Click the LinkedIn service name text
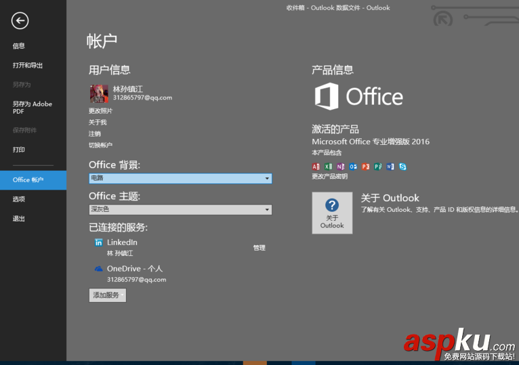 [x=122, y=242]
